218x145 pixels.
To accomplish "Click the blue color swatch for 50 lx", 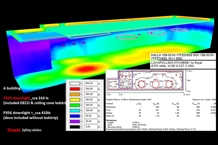I will [x=75, y=116].
